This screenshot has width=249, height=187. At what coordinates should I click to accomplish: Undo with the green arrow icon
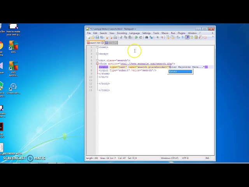click(136, 37)
